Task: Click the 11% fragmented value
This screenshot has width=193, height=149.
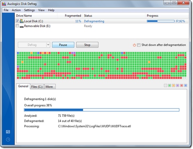Action: click(x=78, y=21)
